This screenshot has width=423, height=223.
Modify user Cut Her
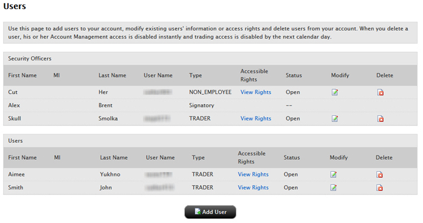click(x=335, y=92)
